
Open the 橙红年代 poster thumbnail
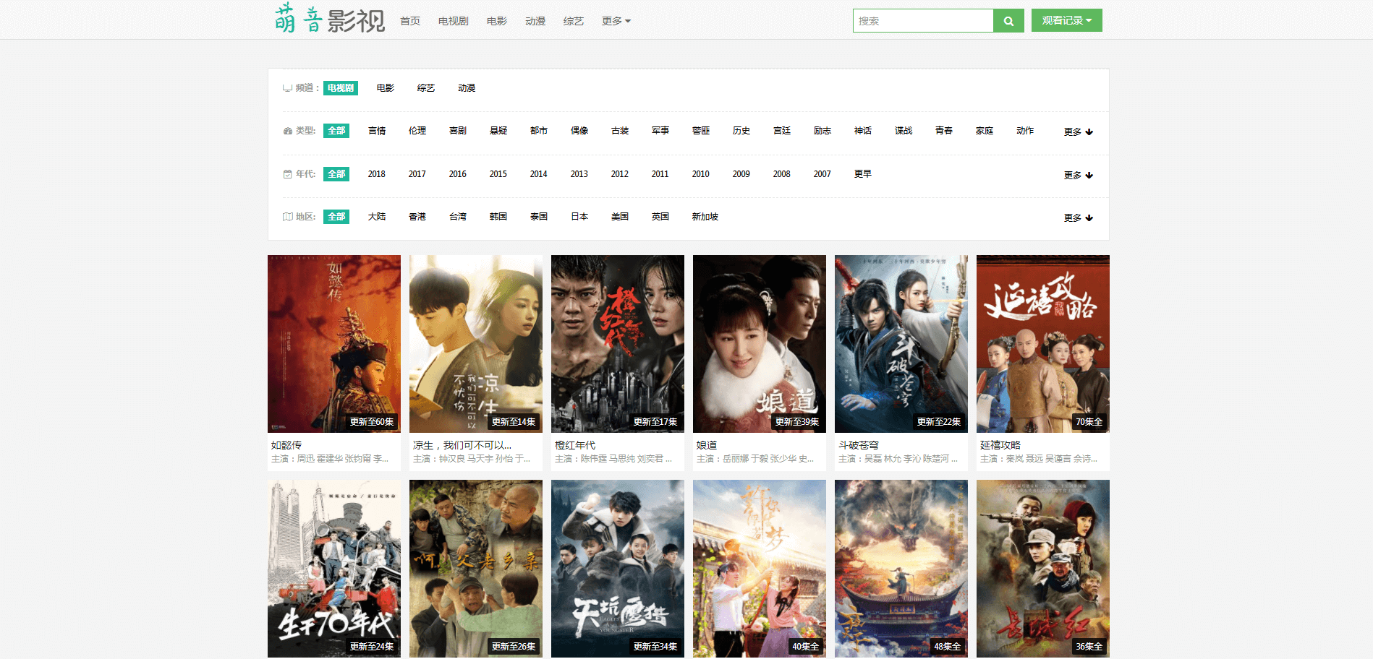click(x=618, y=344)
